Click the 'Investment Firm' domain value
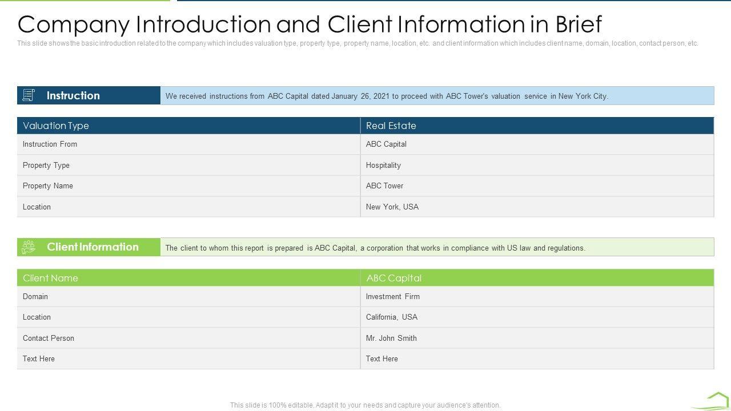731x411 pixels. [x=392, y=297]
